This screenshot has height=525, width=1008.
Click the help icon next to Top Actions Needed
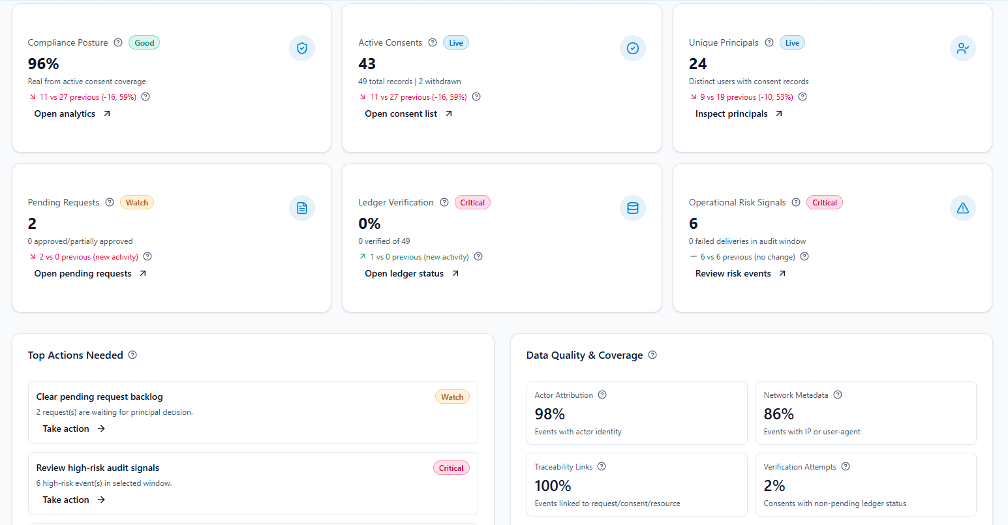[132, 355]
